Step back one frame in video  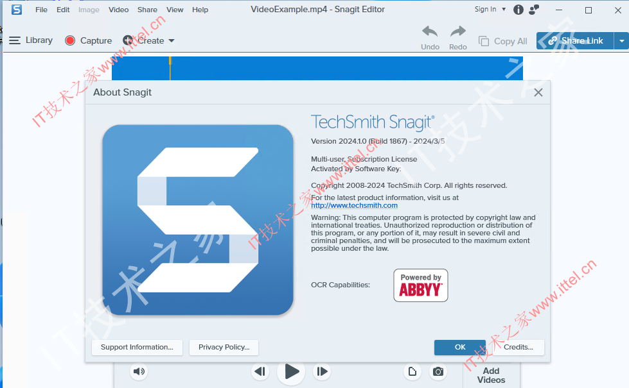260,371
